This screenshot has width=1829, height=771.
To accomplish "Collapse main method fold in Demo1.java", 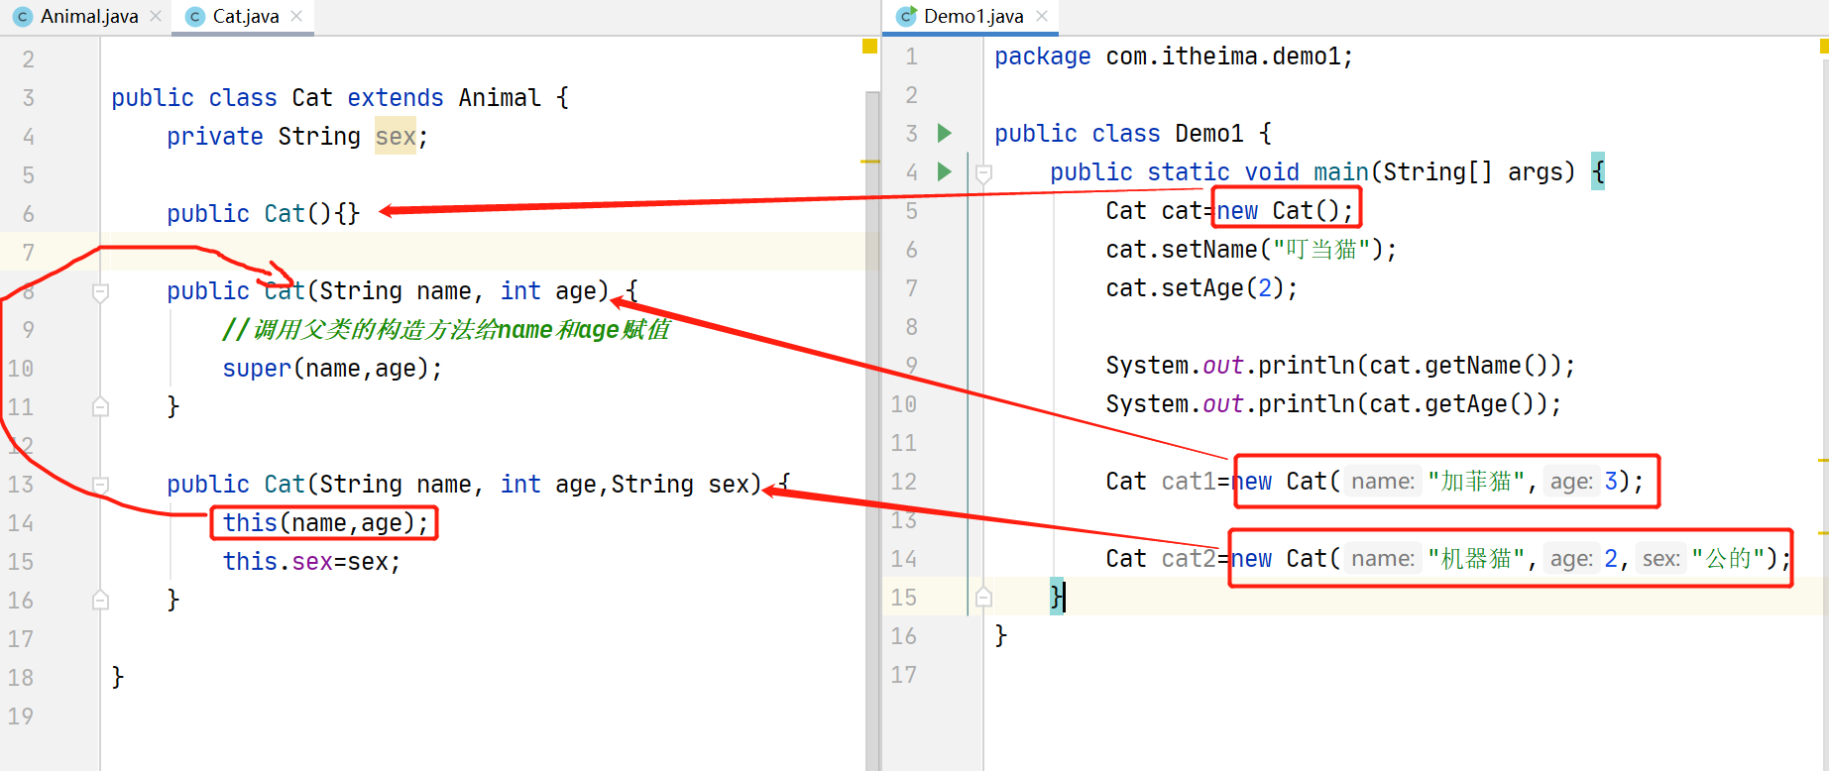I will pyautogui.click(x=983, y=173).
